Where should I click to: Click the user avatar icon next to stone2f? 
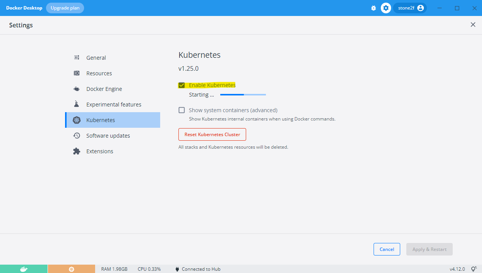[420, 8]
